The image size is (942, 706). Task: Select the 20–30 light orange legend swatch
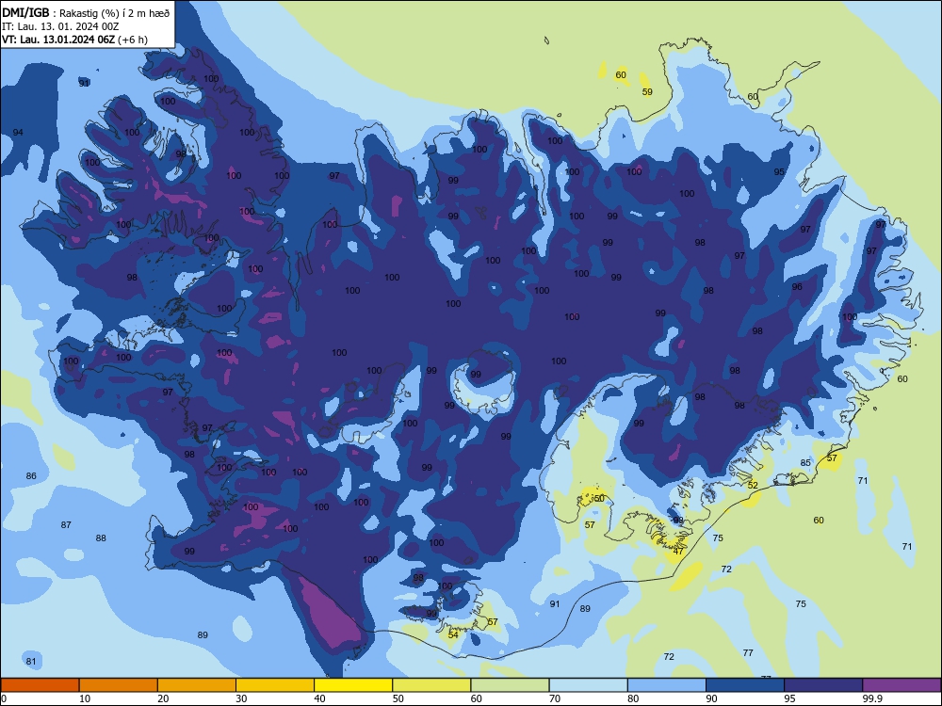(x=197, y=685)
